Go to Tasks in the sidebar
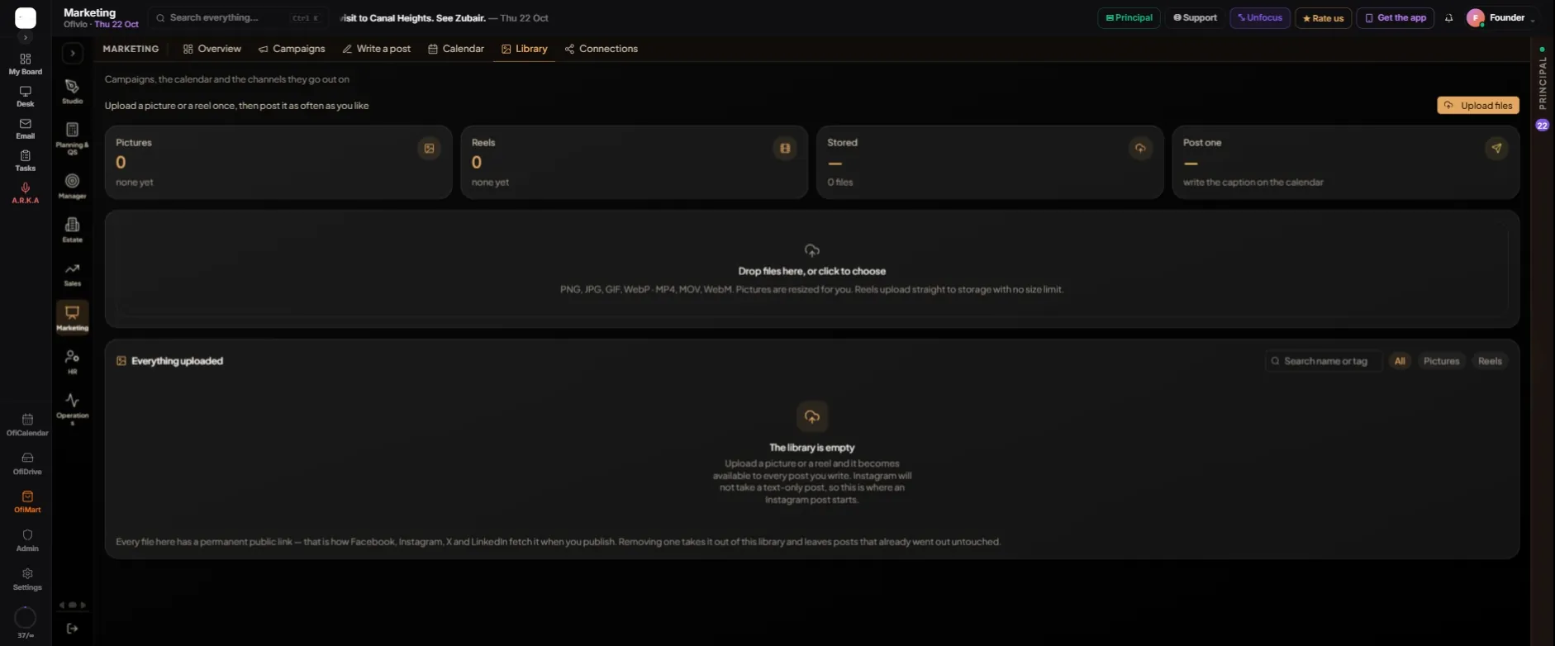 (x=26, y=161)
